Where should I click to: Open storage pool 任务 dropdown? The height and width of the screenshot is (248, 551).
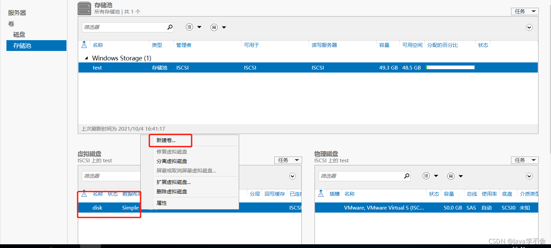[525, 11]
